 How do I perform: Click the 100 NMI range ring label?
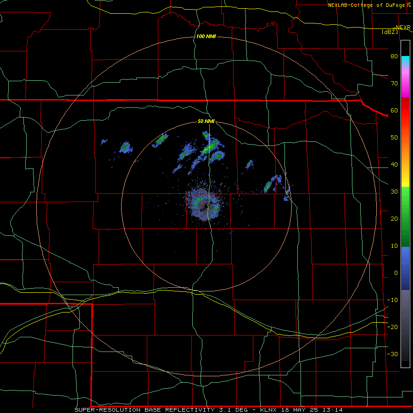pos(206,36)
